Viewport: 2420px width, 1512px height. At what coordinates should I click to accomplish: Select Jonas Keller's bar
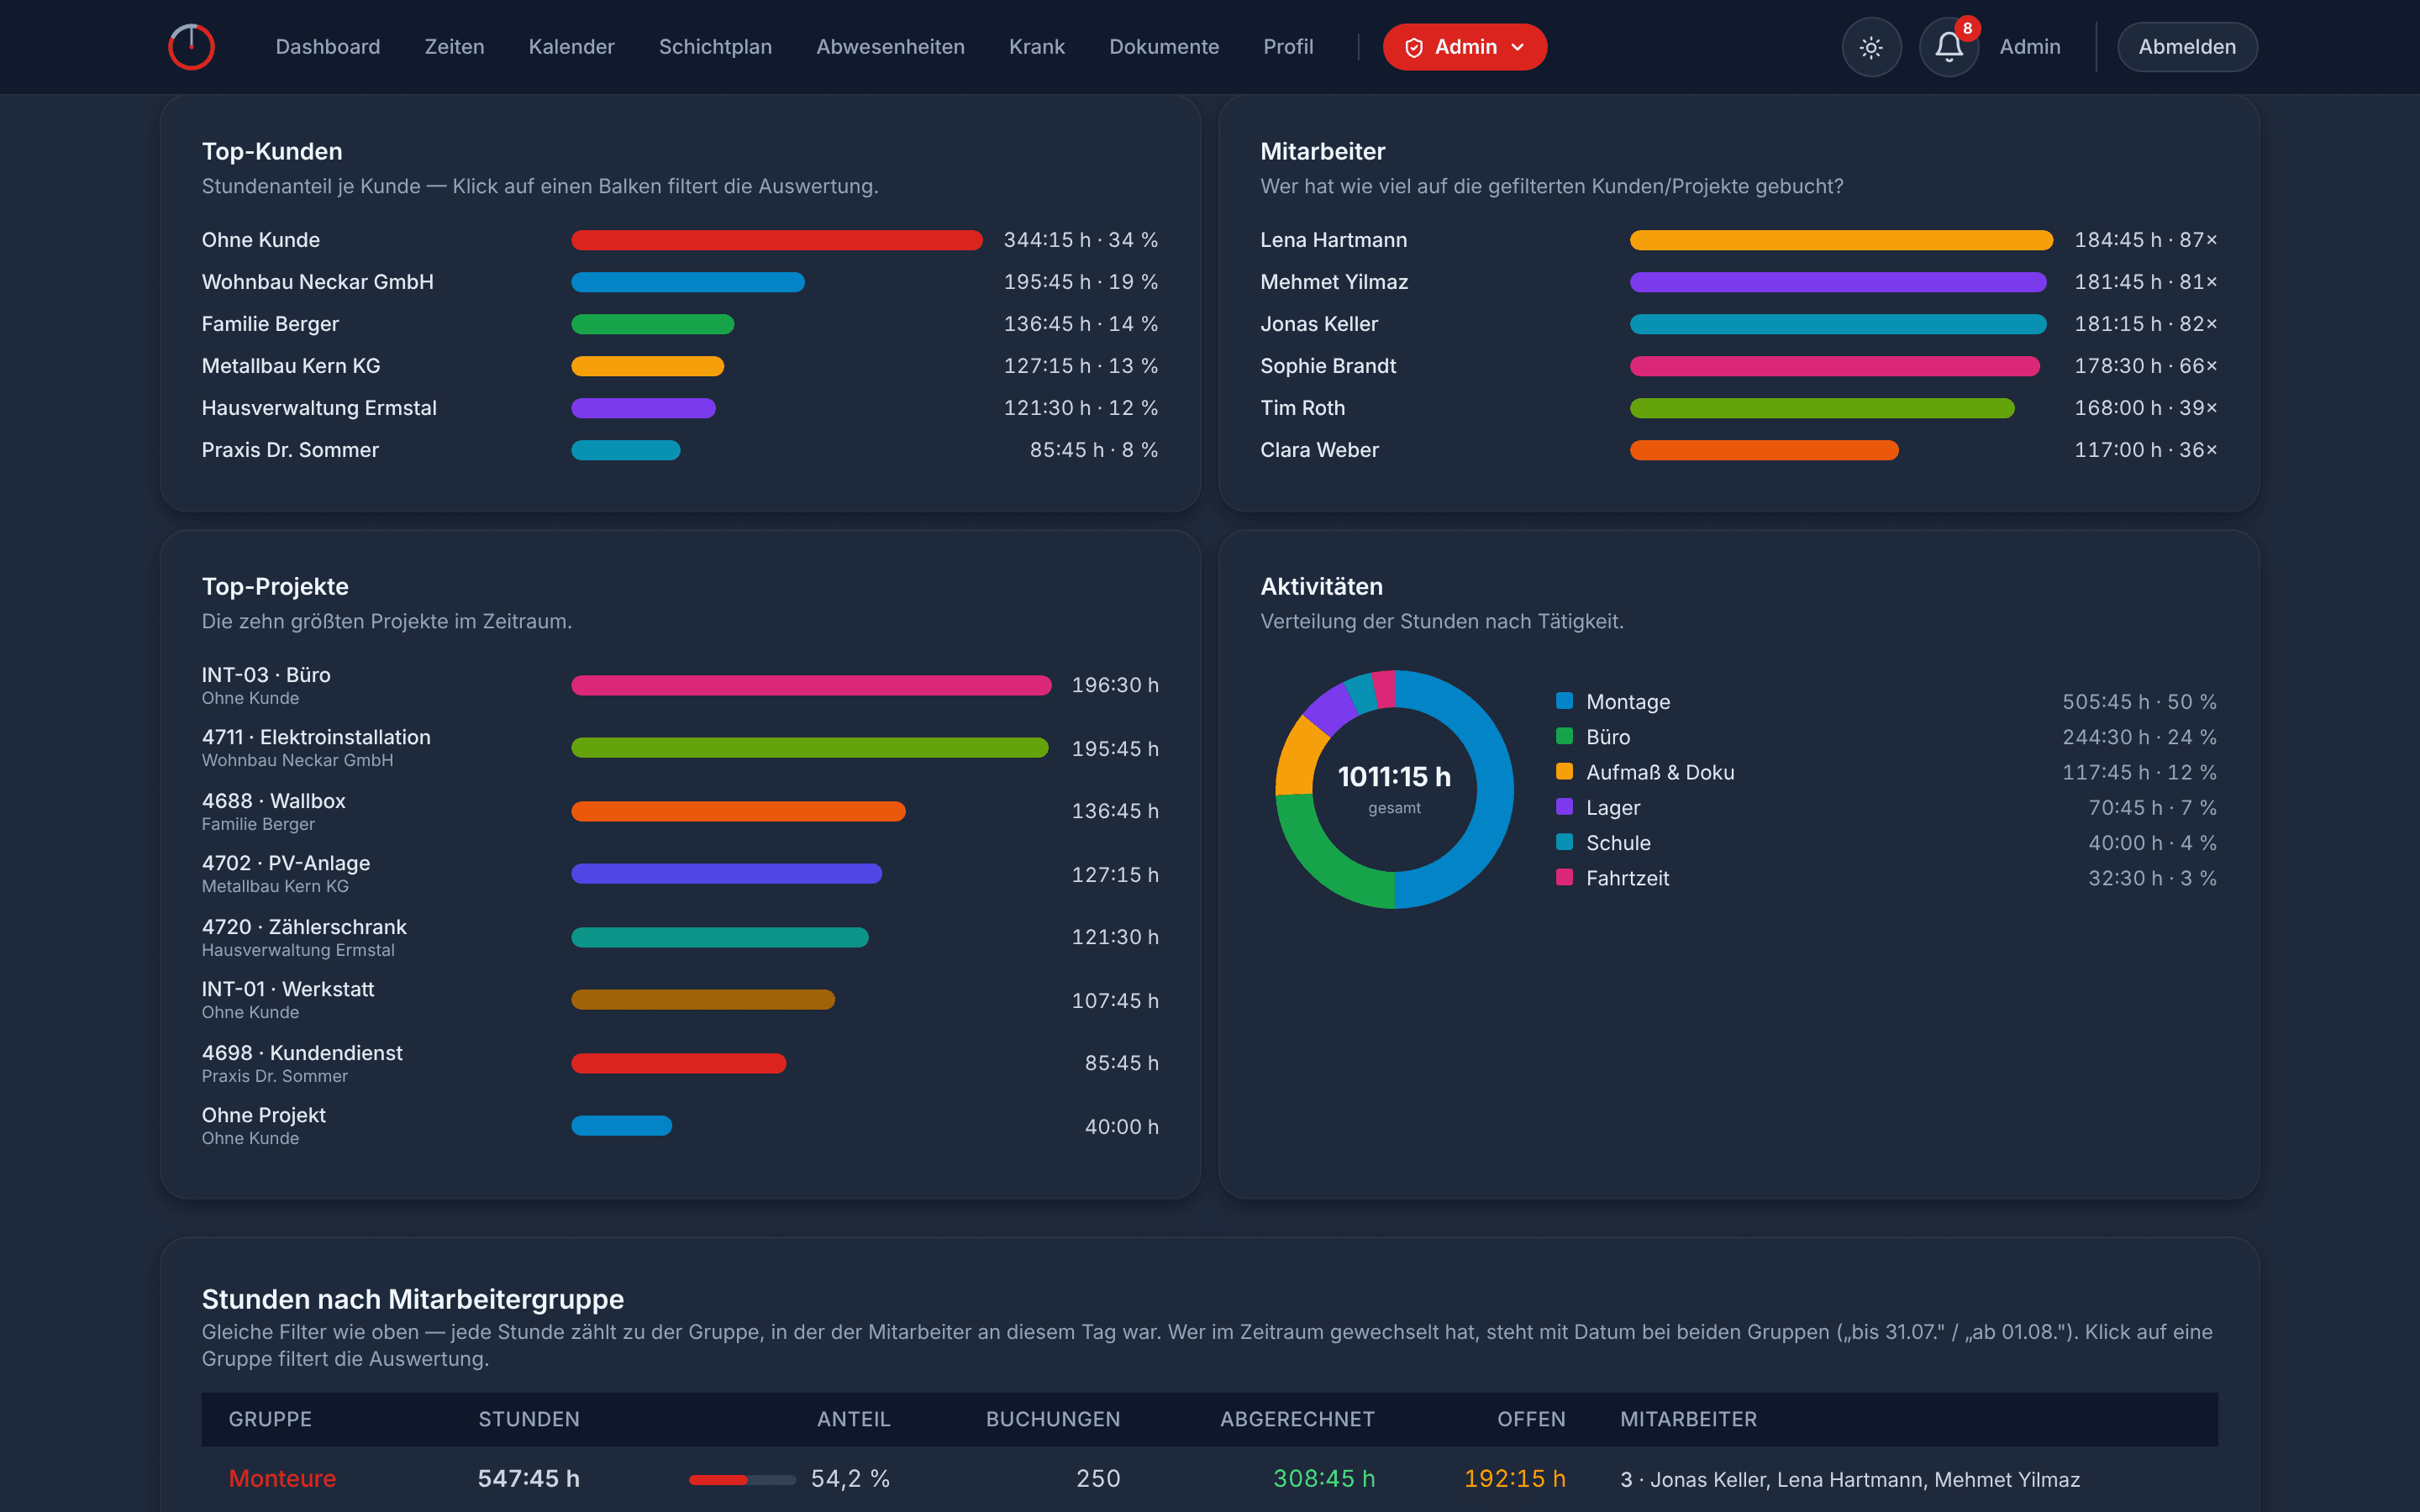point(1838,324)
